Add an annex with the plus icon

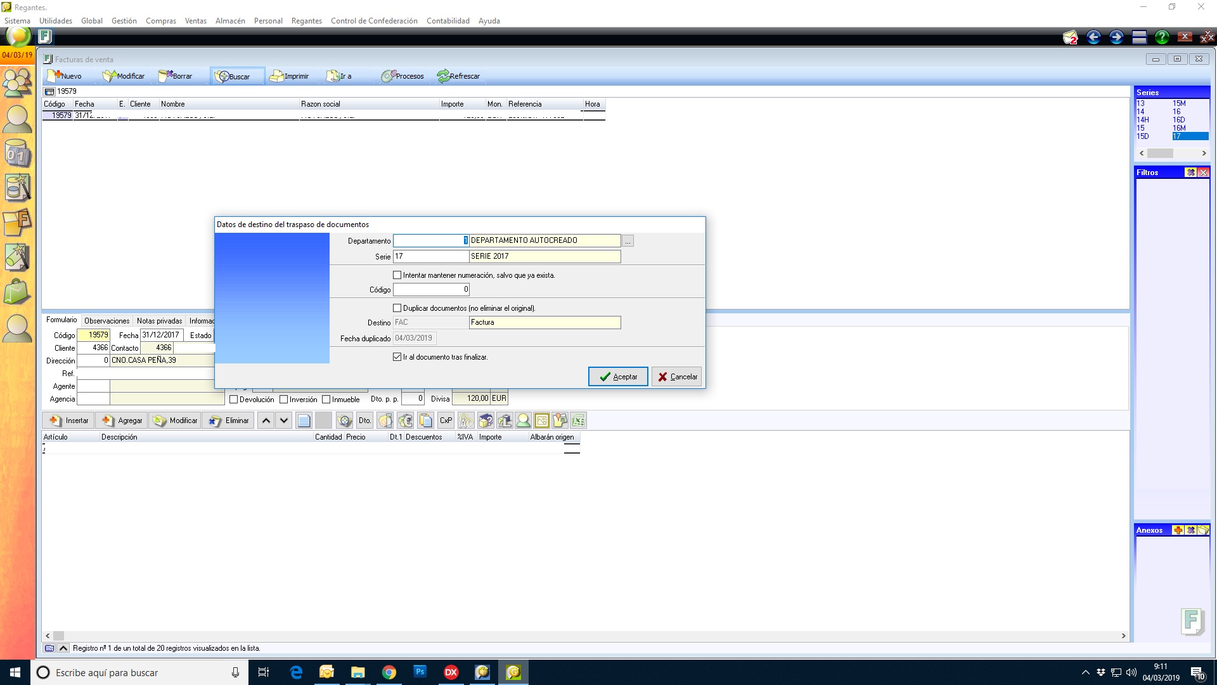pyautogui.click(x=1178, y=530)
